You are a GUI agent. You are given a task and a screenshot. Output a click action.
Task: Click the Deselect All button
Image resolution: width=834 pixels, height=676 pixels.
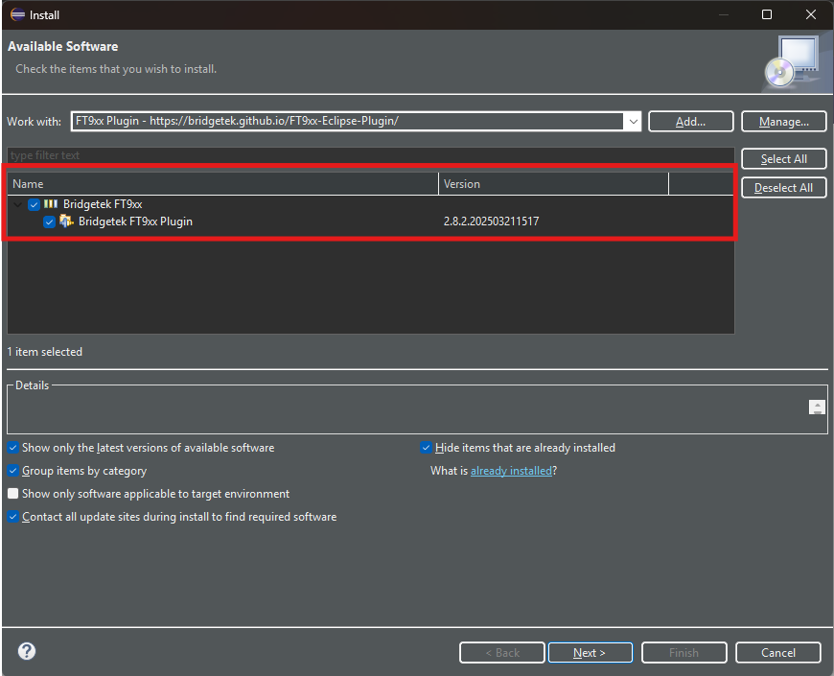click(783, 187)
